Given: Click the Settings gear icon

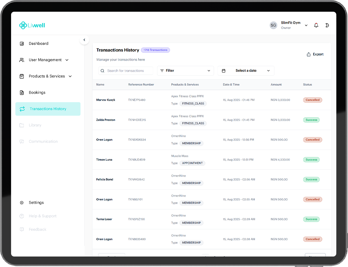Looking at the screenshot, I should (22, 203).
